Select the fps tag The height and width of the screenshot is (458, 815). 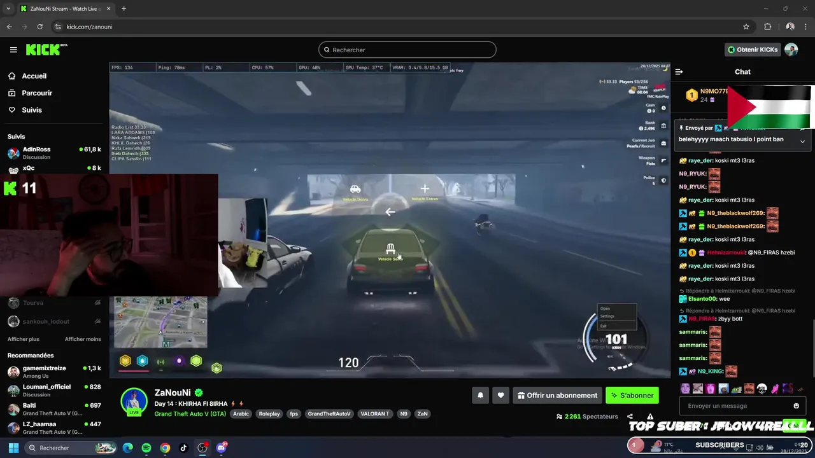coord(294,413)
